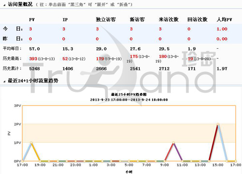Click historic high return visits 19
This screenshot has height=174, width=242.
pos(191,59)
